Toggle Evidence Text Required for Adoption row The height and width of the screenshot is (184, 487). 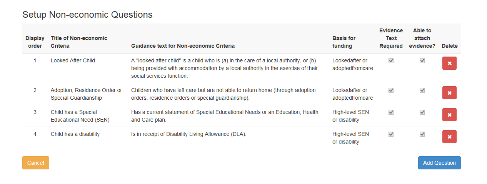(x=391, y=90)
